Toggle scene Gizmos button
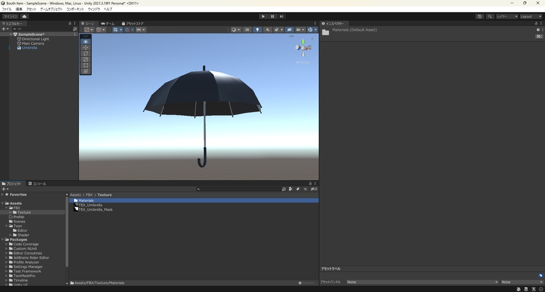This screenshot has width=545, height=292. pos(310,30)
